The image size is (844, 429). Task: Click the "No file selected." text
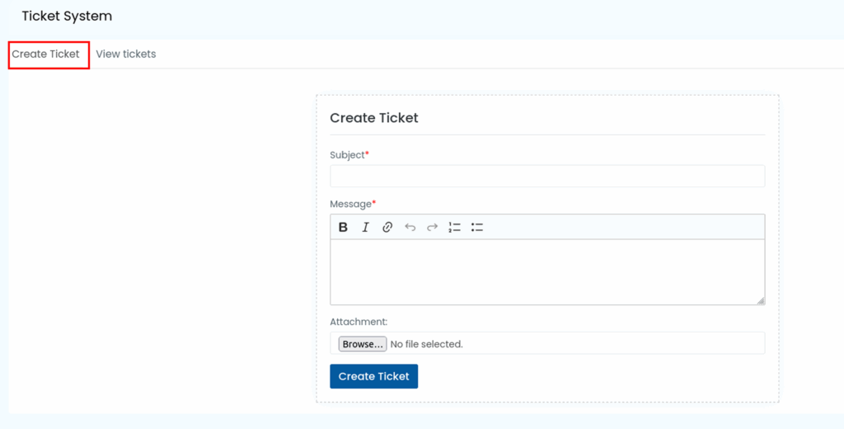pos(426,344)
